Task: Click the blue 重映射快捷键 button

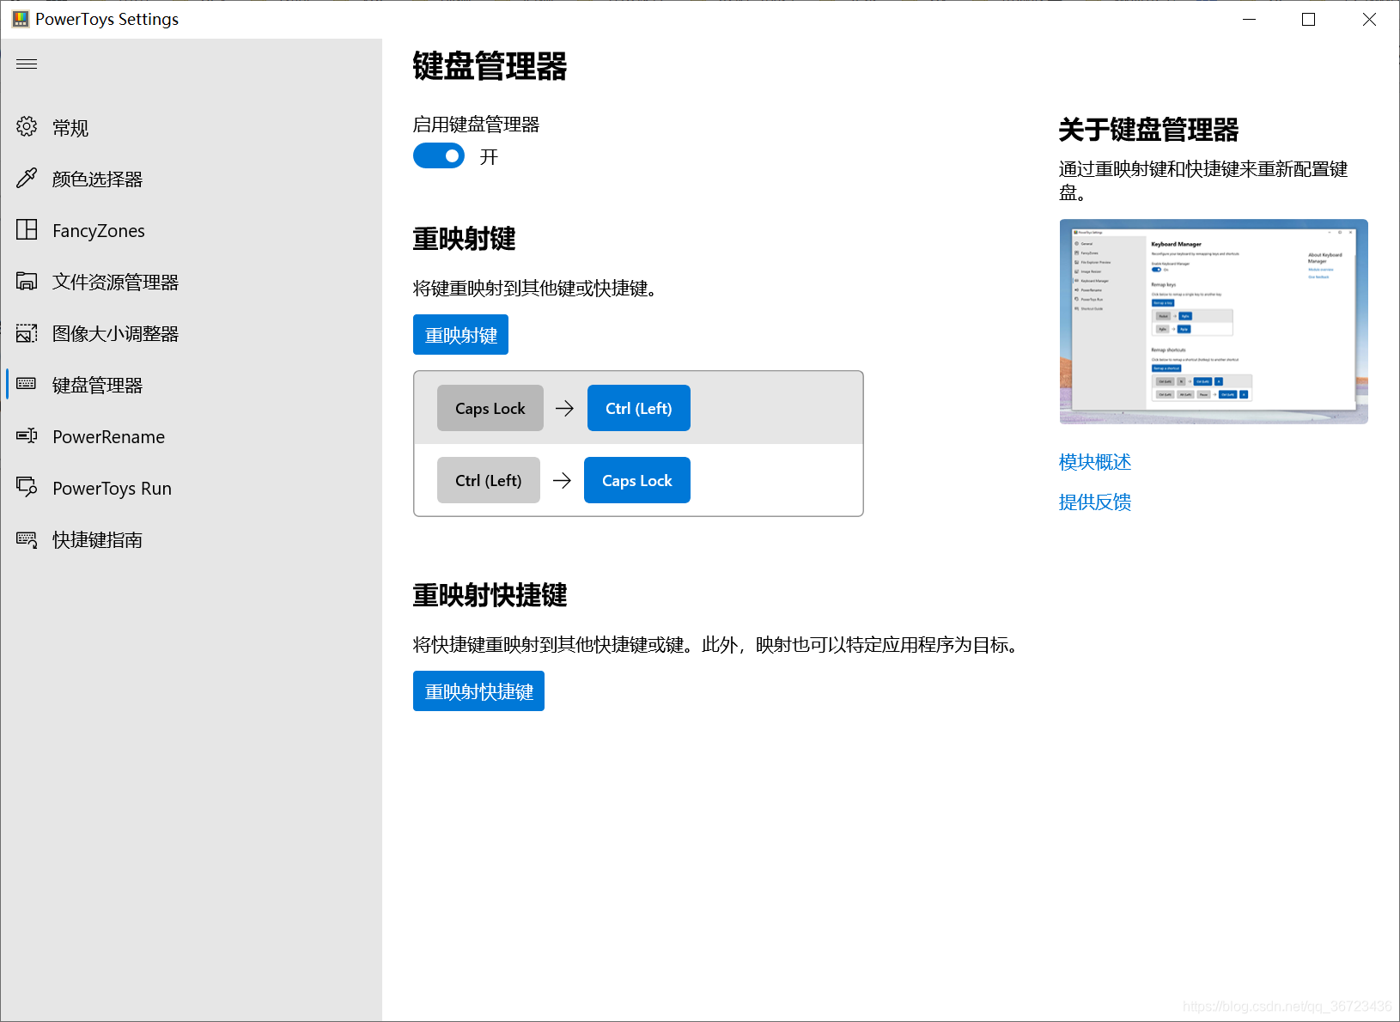Action: click(478, 691)
